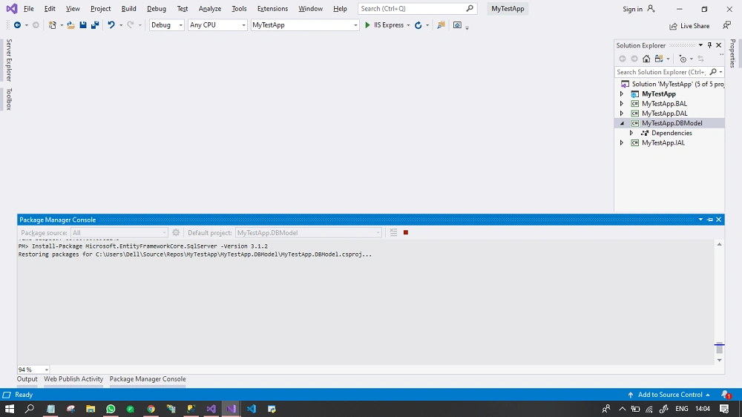Viewport: 742px width, 417px height.
Task: Open the Tools menu
Action: coord(239,9)
